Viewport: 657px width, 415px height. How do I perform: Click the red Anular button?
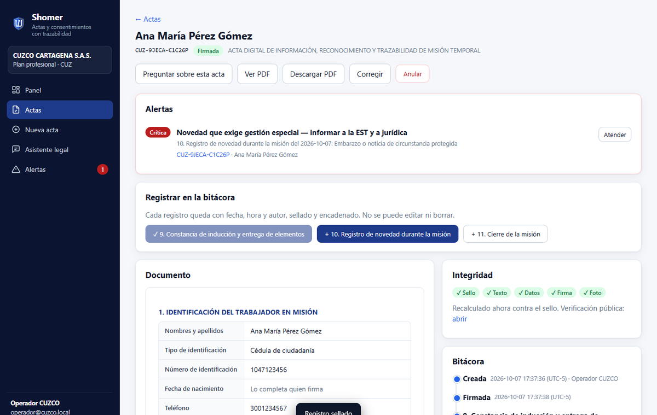click(x=412, y=74)
